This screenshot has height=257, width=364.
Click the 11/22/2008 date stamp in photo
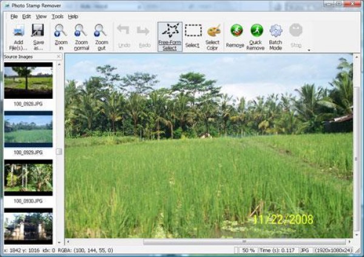click(x=283, y=219)
